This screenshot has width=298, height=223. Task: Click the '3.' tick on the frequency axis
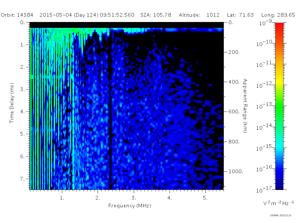coord(134,198)
